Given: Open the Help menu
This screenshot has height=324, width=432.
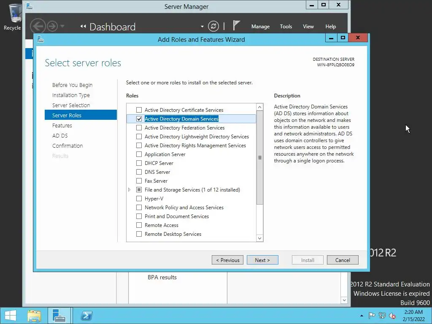Looking at the screenshot, I should click(x=331, y=27).
